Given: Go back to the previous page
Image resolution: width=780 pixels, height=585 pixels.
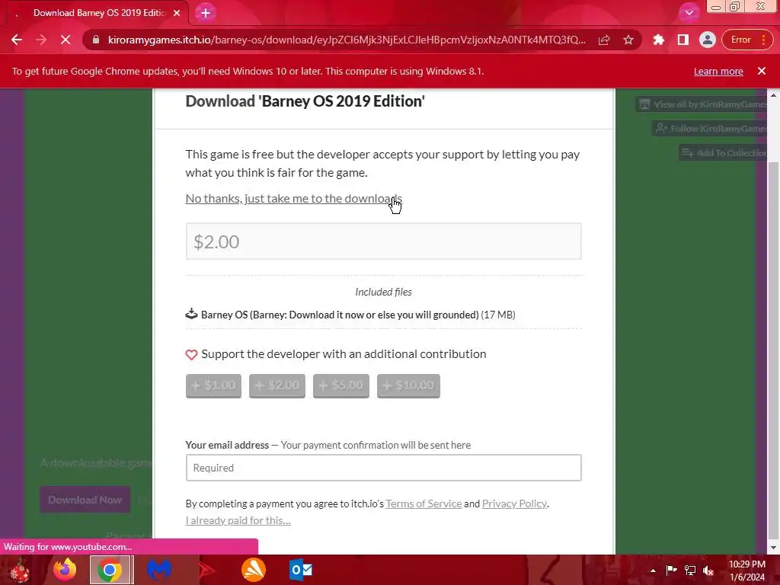Looking at the screenshot, I should coord(17,40).
